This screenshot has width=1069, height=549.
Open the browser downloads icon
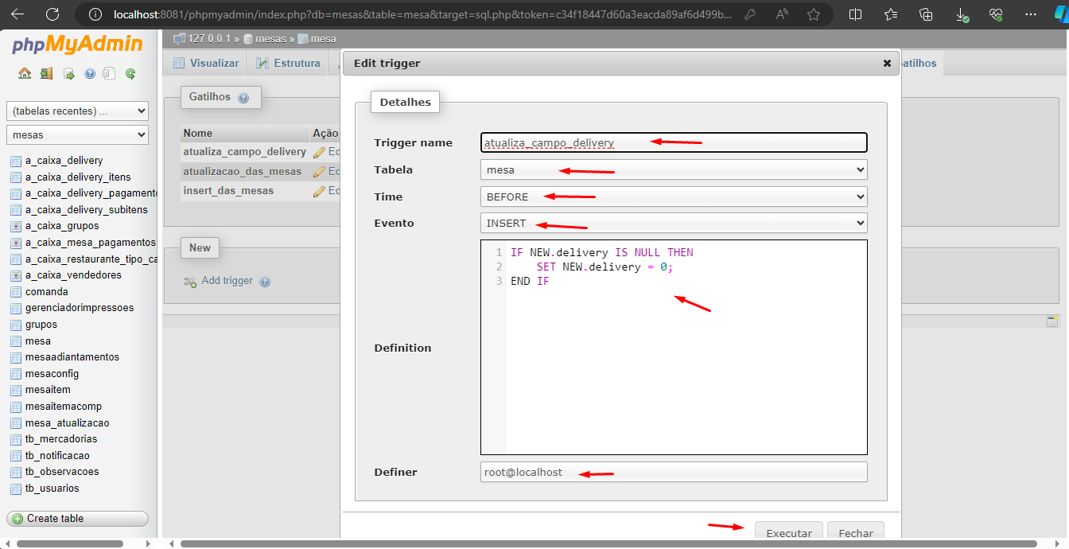coord(962,14)
